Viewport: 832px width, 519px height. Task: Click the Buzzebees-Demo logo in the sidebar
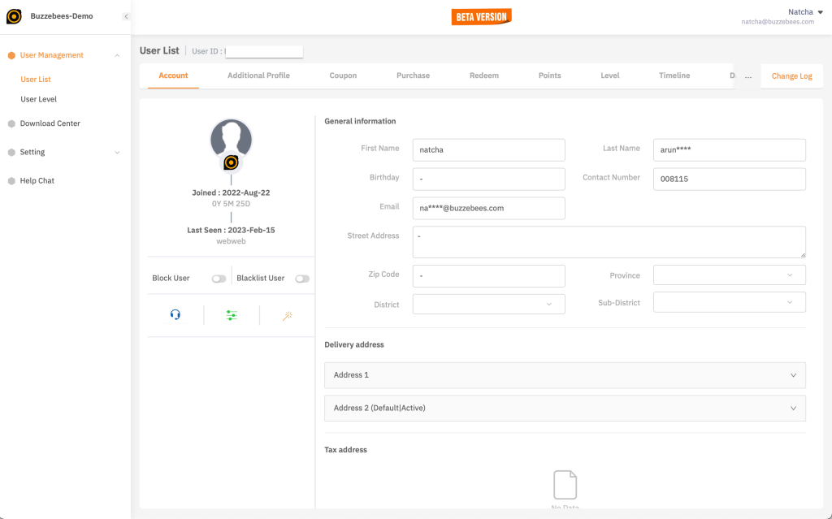[13, 15]
